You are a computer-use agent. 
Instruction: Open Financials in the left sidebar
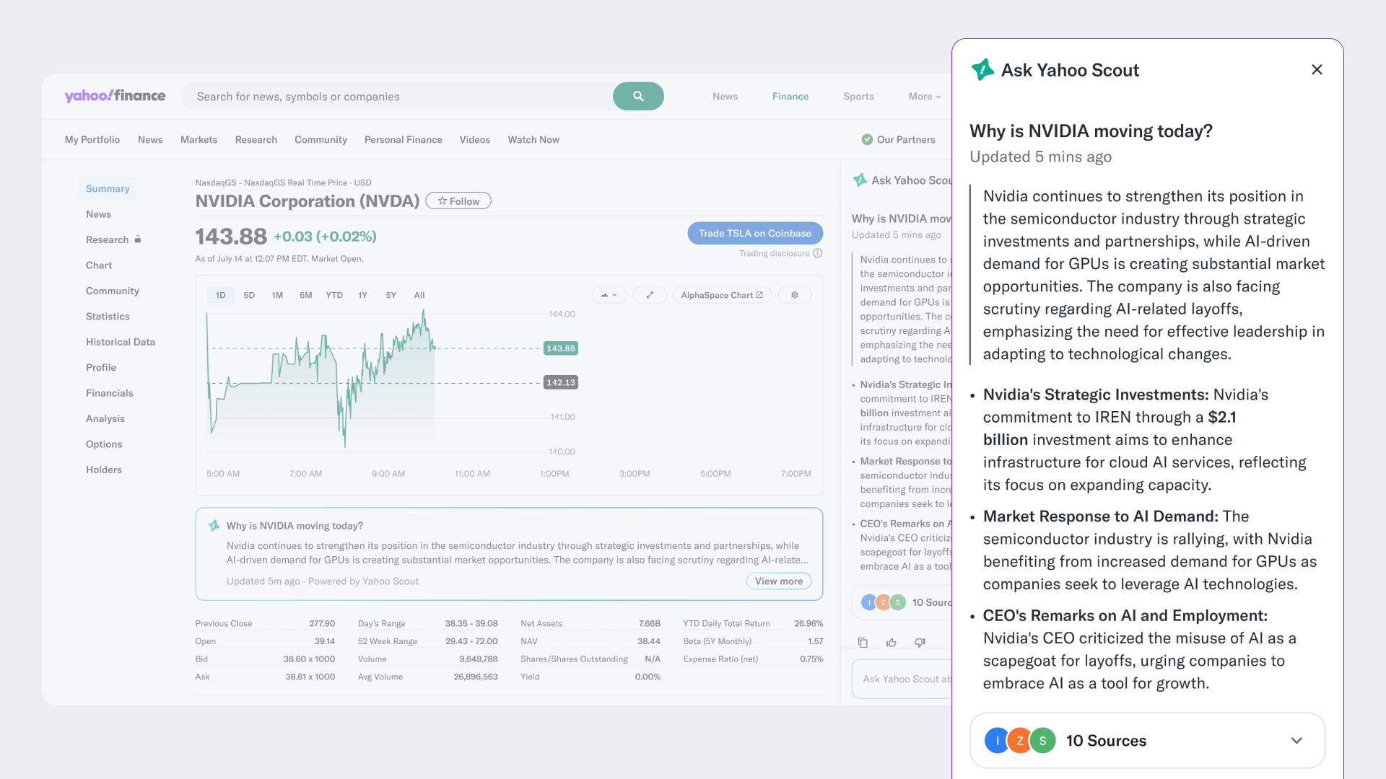click(110, 393)
